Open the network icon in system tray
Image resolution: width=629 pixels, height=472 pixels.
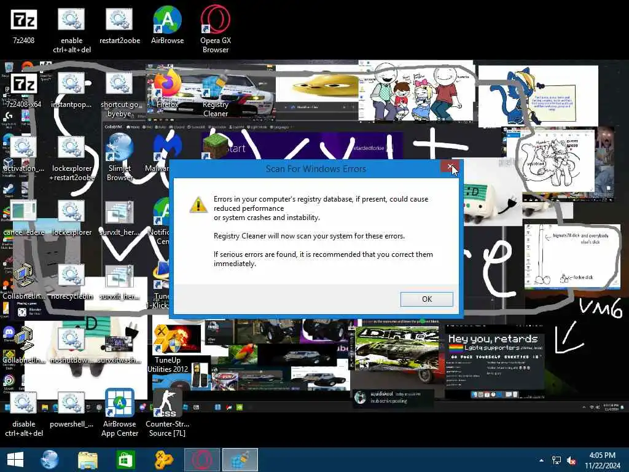(557, 460)
